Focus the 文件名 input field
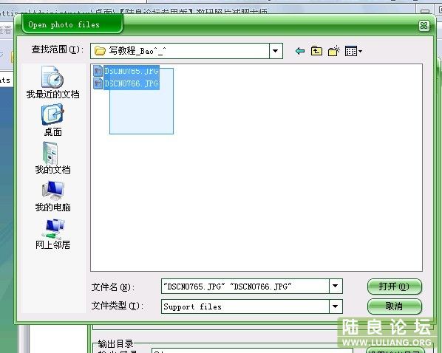Image resolution: width=442 pixels, height=353 pixels. [x=245, y=287]
